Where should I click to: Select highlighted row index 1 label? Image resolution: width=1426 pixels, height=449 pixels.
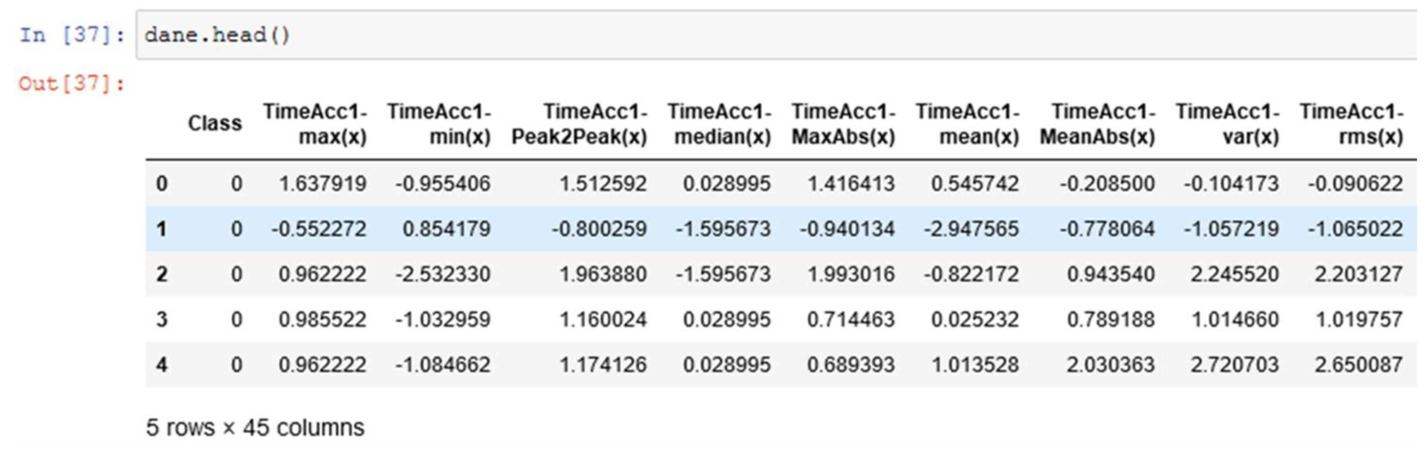[162, 229]
